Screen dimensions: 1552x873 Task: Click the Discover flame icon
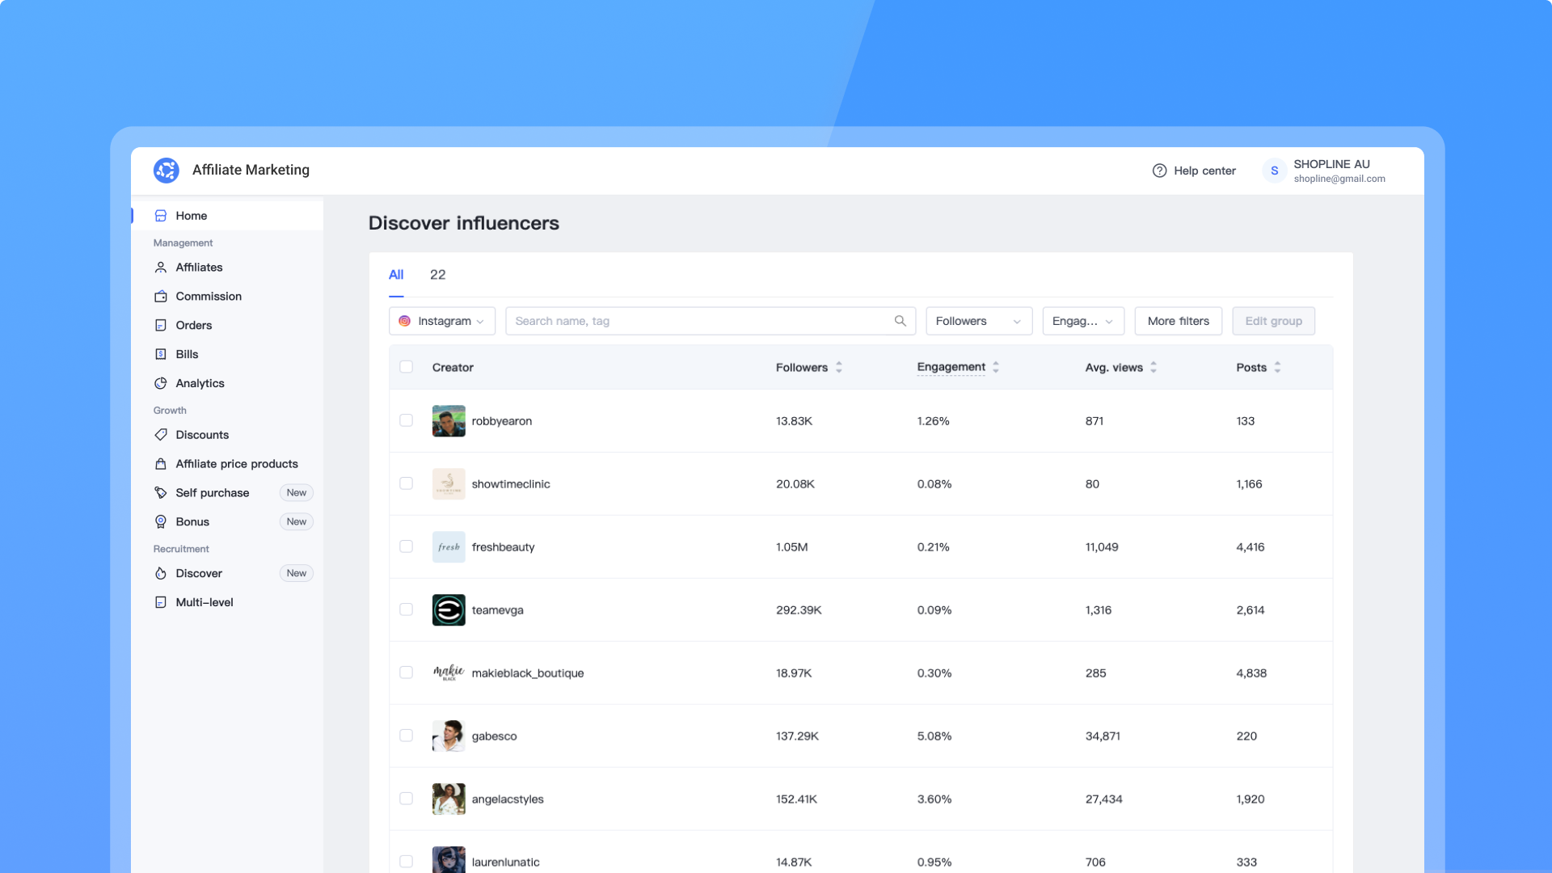161,574
